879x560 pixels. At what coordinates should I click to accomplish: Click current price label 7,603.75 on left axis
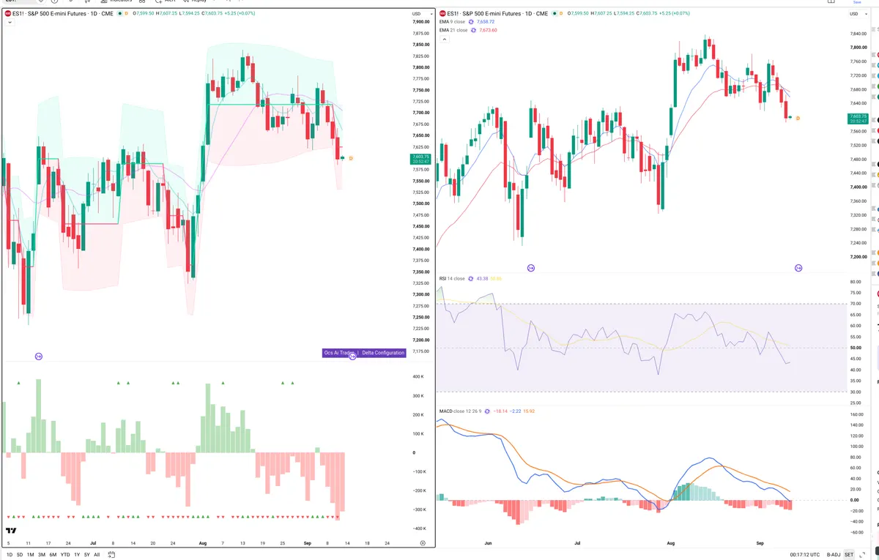pyautogui.click(x=420, y=158)
